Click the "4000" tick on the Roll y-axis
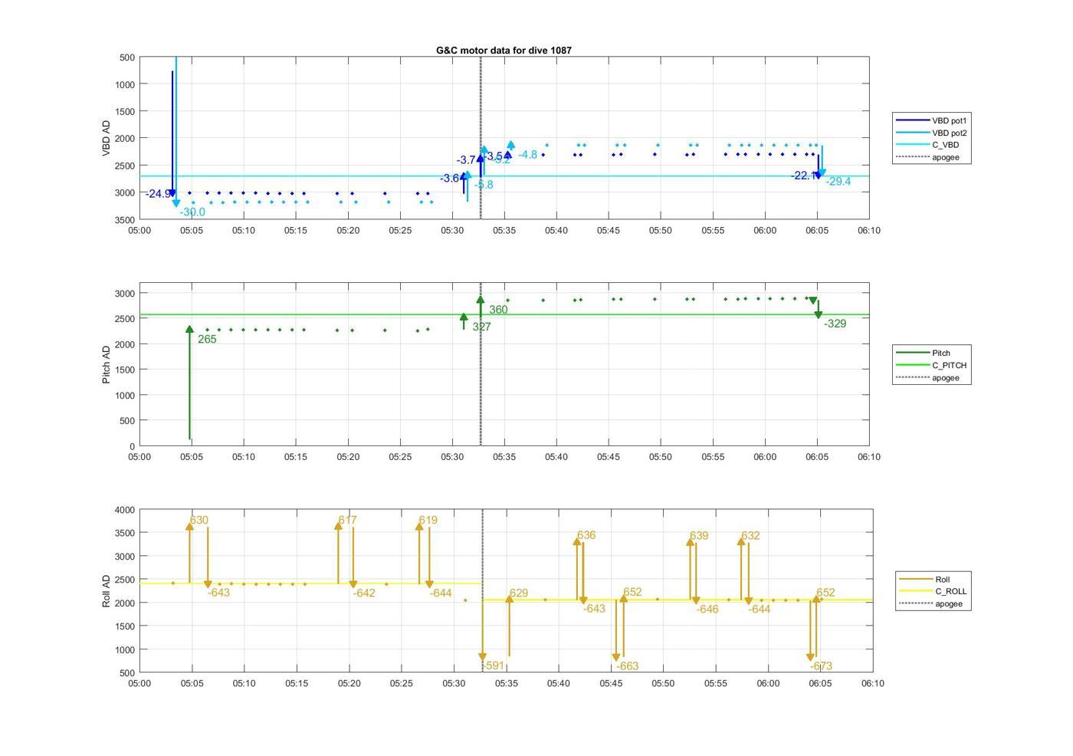1073x756 pixels. pos(125,510)
